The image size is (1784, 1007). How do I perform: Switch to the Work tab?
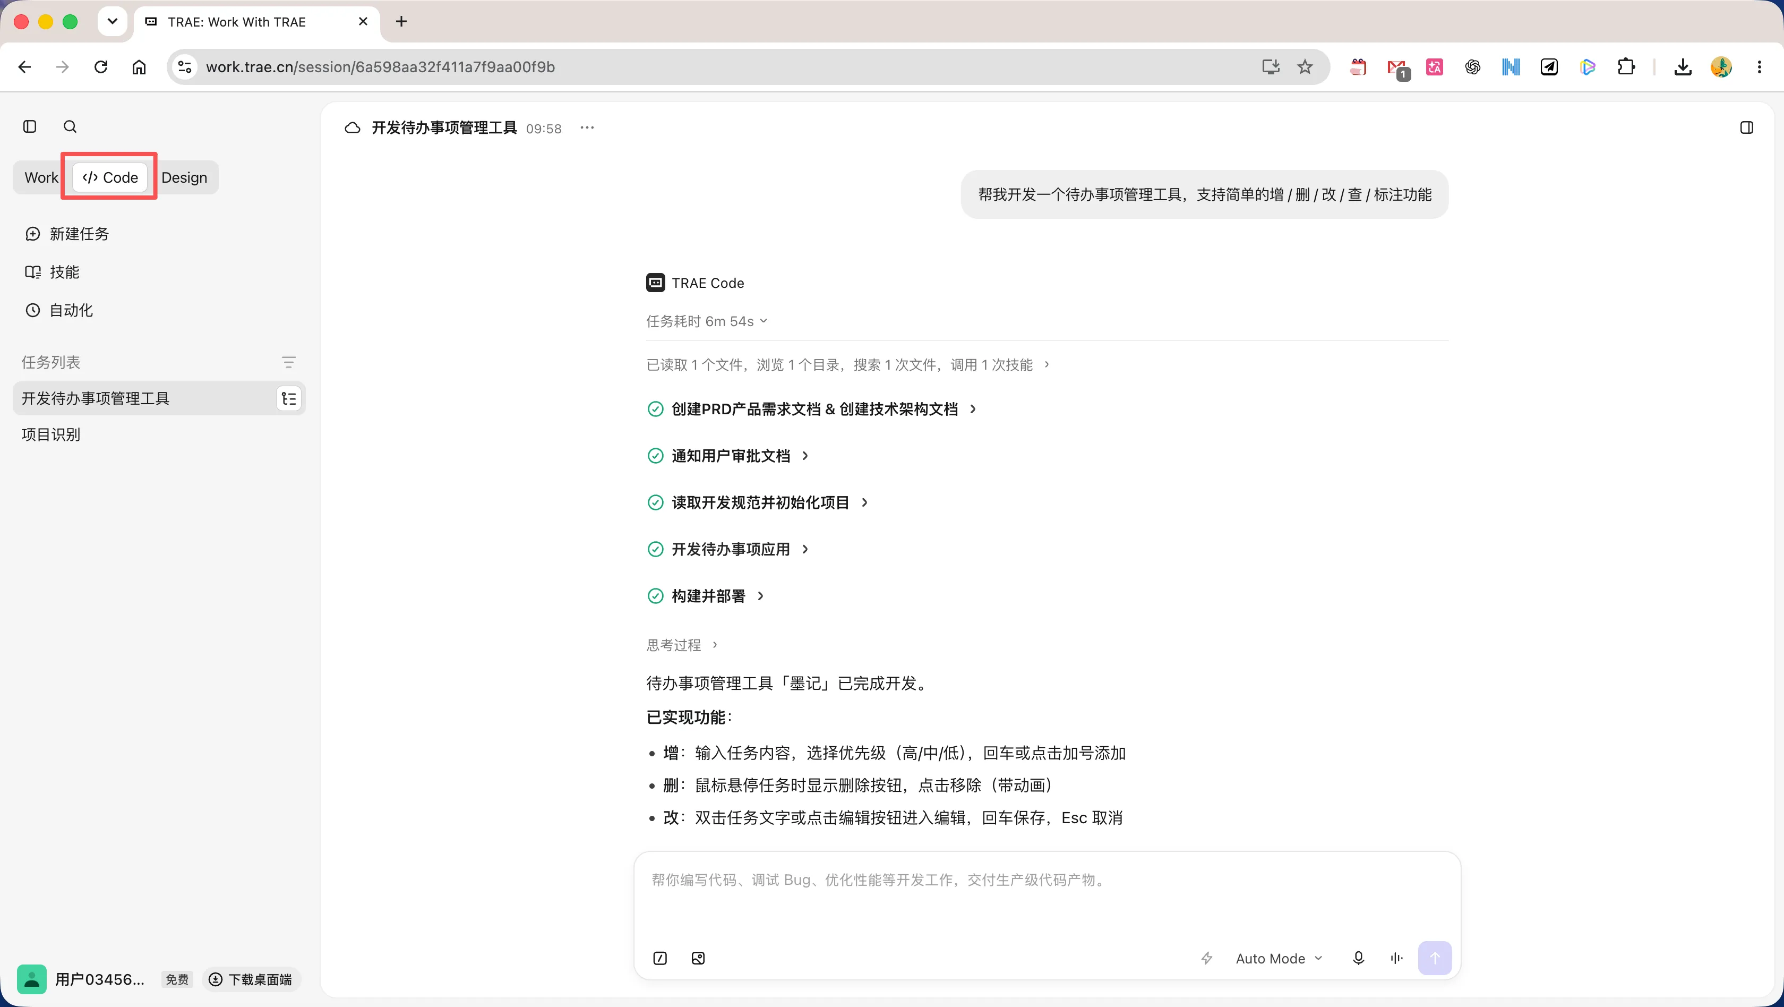coord(41,177)
